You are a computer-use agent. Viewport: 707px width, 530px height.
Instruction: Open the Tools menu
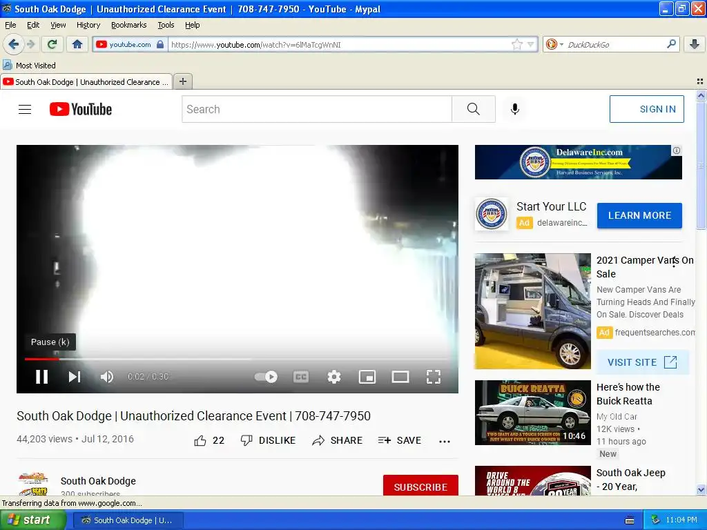166,26
